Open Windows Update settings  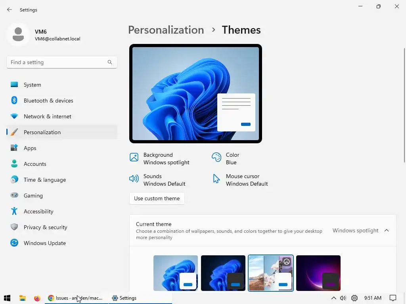[x=61, y=243]
